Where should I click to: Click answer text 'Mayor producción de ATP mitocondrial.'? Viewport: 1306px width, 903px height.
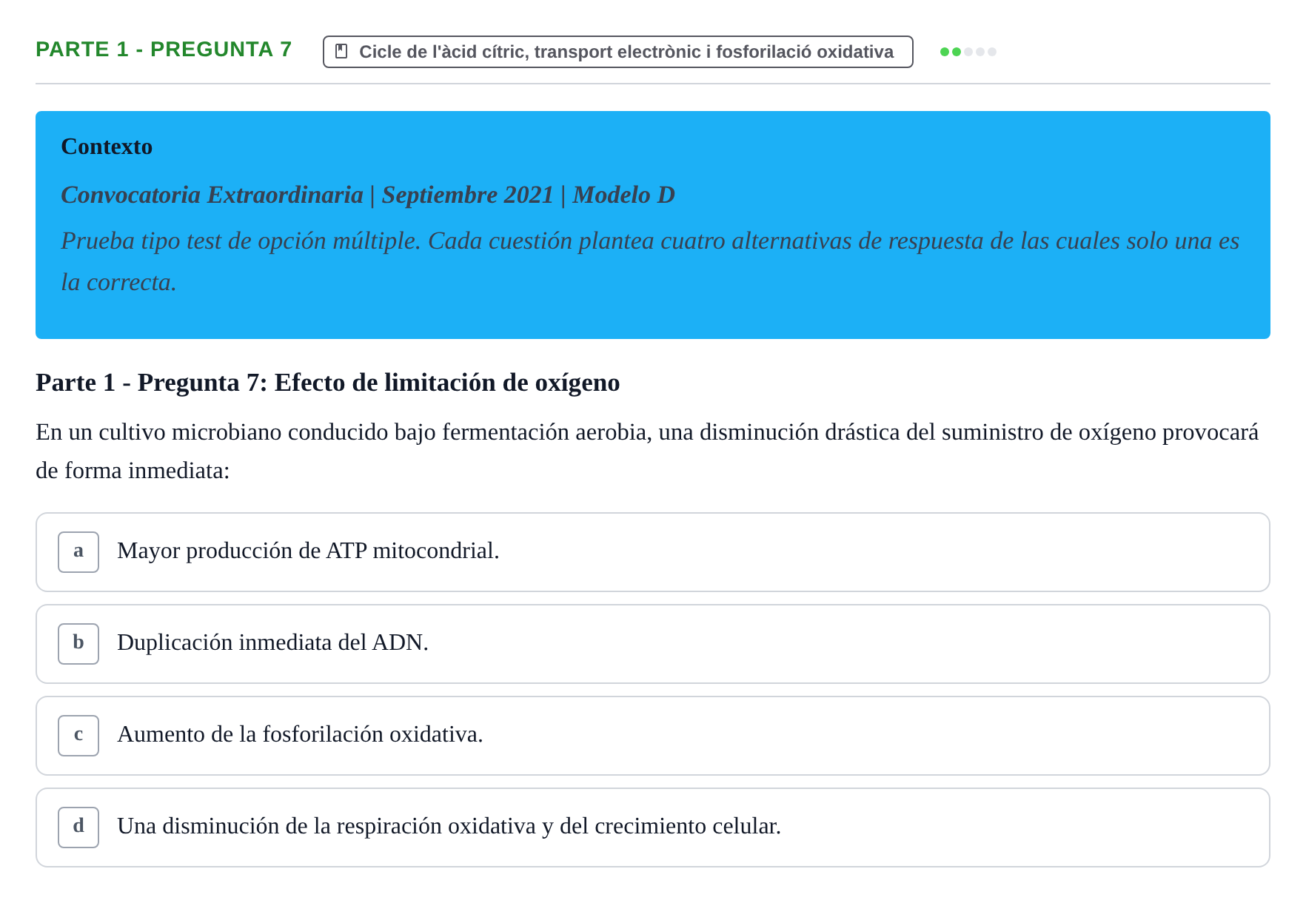pyautogui.click(x=308, y=551)
